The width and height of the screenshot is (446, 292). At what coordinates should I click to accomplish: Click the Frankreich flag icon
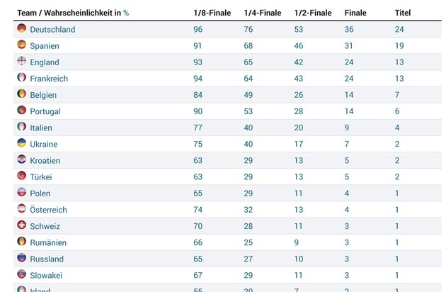(x=22, y=78)
